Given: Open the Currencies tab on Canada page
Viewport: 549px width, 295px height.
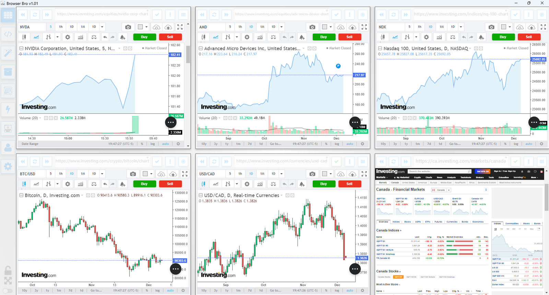Looking at the screenshot, I should (x=452, y=222).
